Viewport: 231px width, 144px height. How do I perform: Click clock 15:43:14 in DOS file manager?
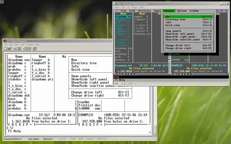222,11
